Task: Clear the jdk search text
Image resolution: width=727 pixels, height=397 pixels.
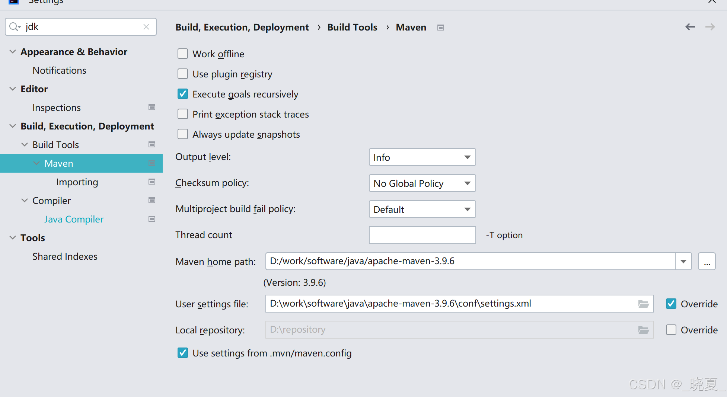Action: coord(146,27)
